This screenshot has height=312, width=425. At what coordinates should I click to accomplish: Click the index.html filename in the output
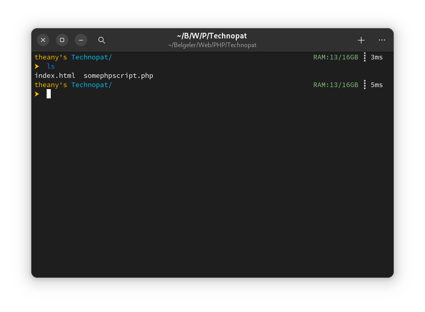tap(55, 76)
